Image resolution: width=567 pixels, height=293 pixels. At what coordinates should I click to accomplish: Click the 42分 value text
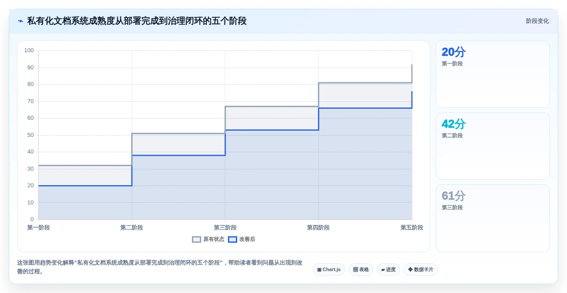453,124
